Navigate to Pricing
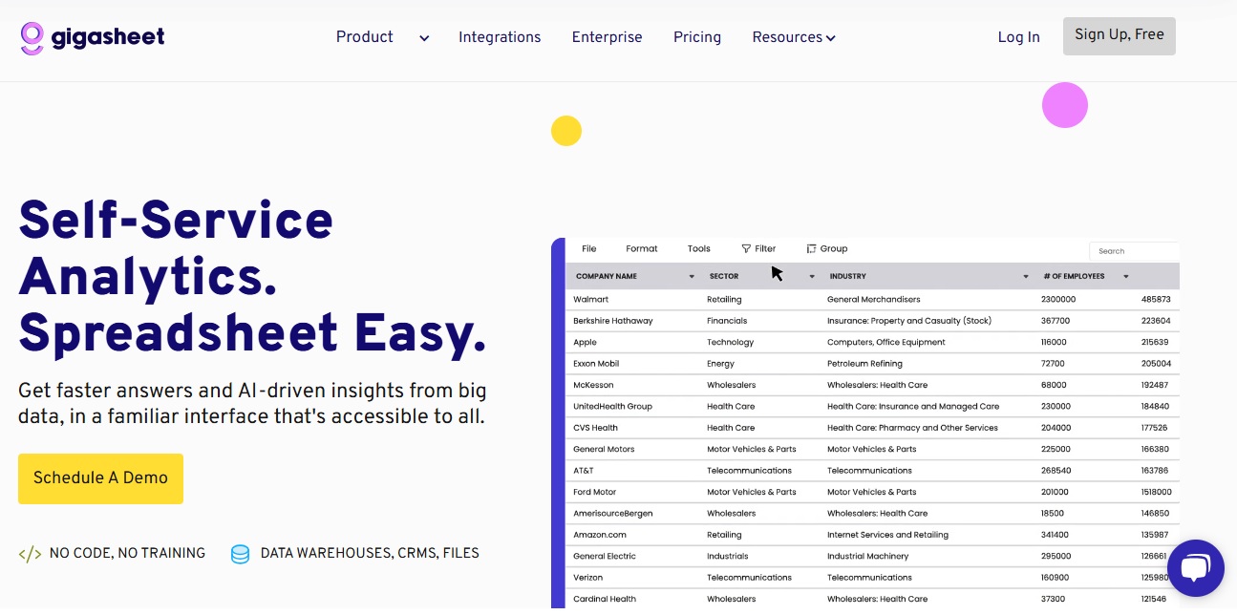 [697, 37]
